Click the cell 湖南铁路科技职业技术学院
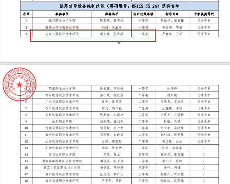This screenshot has height=184, width=230. [62, 161]
